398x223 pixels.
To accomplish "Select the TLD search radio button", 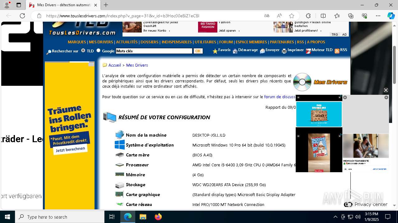I will (x=83, y=50).
